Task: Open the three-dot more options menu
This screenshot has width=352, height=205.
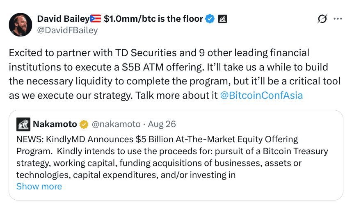Action: (338, 19)
